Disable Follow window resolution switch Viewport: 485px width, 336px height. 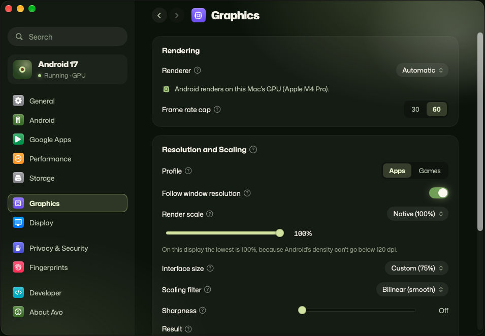point(438,193)
